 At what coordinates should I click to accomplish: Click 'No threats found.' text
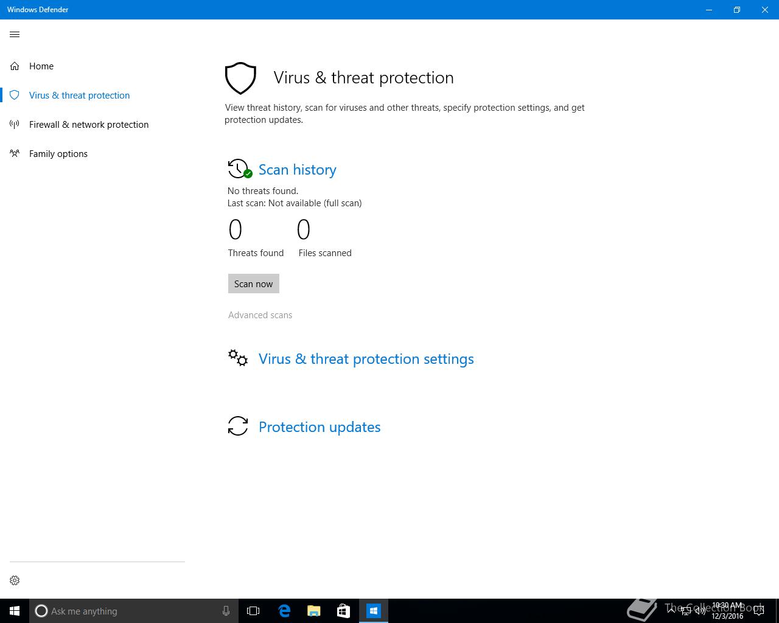(x=263, y=190)
